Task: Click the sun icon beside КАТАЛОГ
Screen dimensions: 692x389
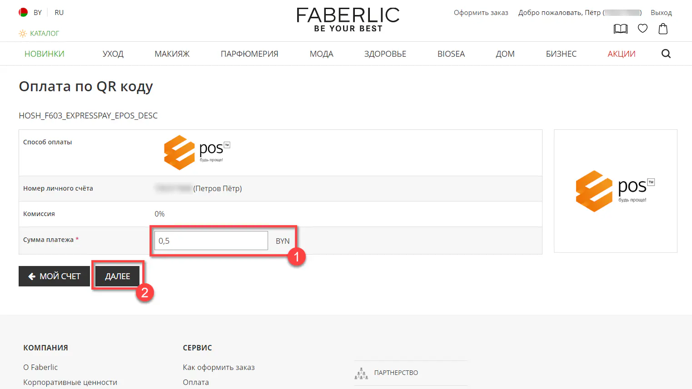Action: point(23,34)
